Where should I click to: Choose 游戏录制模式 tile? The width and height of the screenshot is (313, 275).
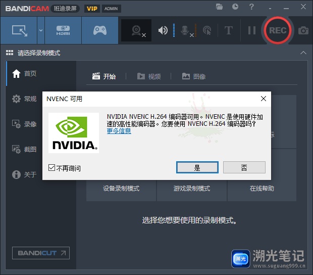[x=192, y=188]
